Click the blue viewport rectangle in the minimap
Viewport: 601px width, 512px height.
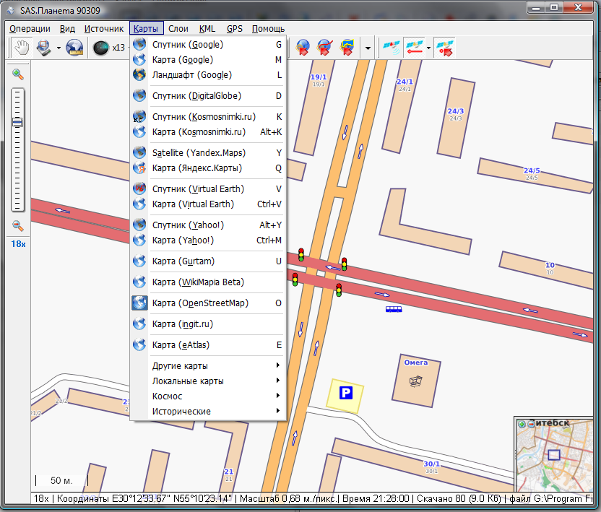point(554,455)
